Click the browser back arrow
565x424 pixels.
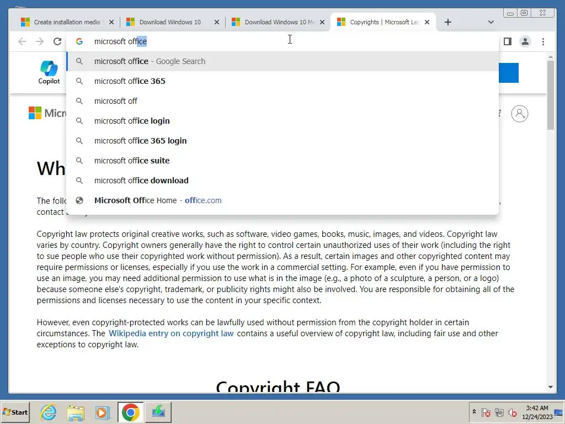pos(22,41)
